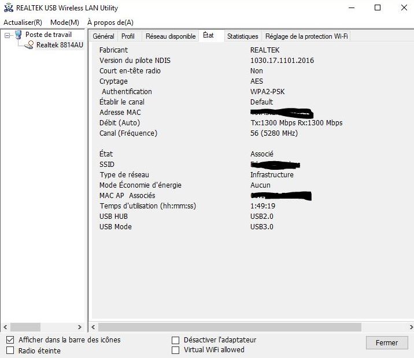The image size is (414, 358).
Task: Click left arrow of main panel scrollbar
Action: 93,327
